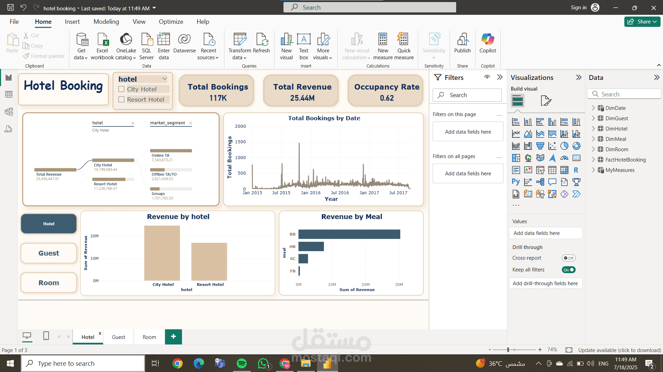Publish the report

[462, 43]
